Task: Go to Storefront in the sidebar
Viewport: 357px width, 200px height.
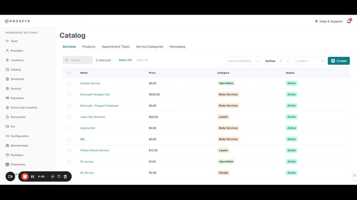Action: (x=17, y=79)
